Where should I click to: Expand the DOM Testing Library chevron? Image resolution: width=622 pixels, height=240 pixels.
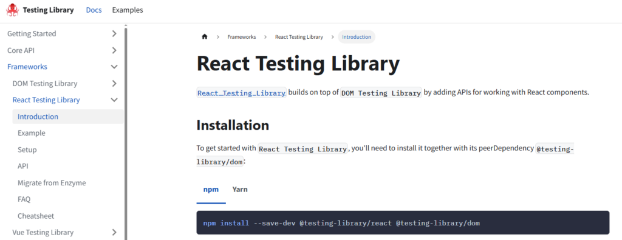(x=114, y=84)
